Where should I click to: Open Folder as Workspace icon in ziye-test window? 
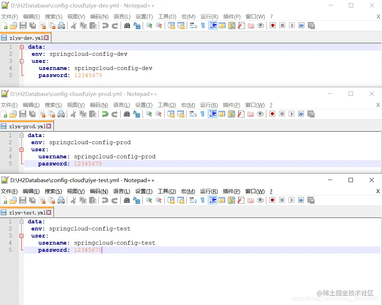pyautogui.click(x=251, y=200)
